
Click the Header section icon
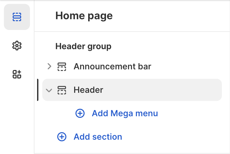coord(62,90)
